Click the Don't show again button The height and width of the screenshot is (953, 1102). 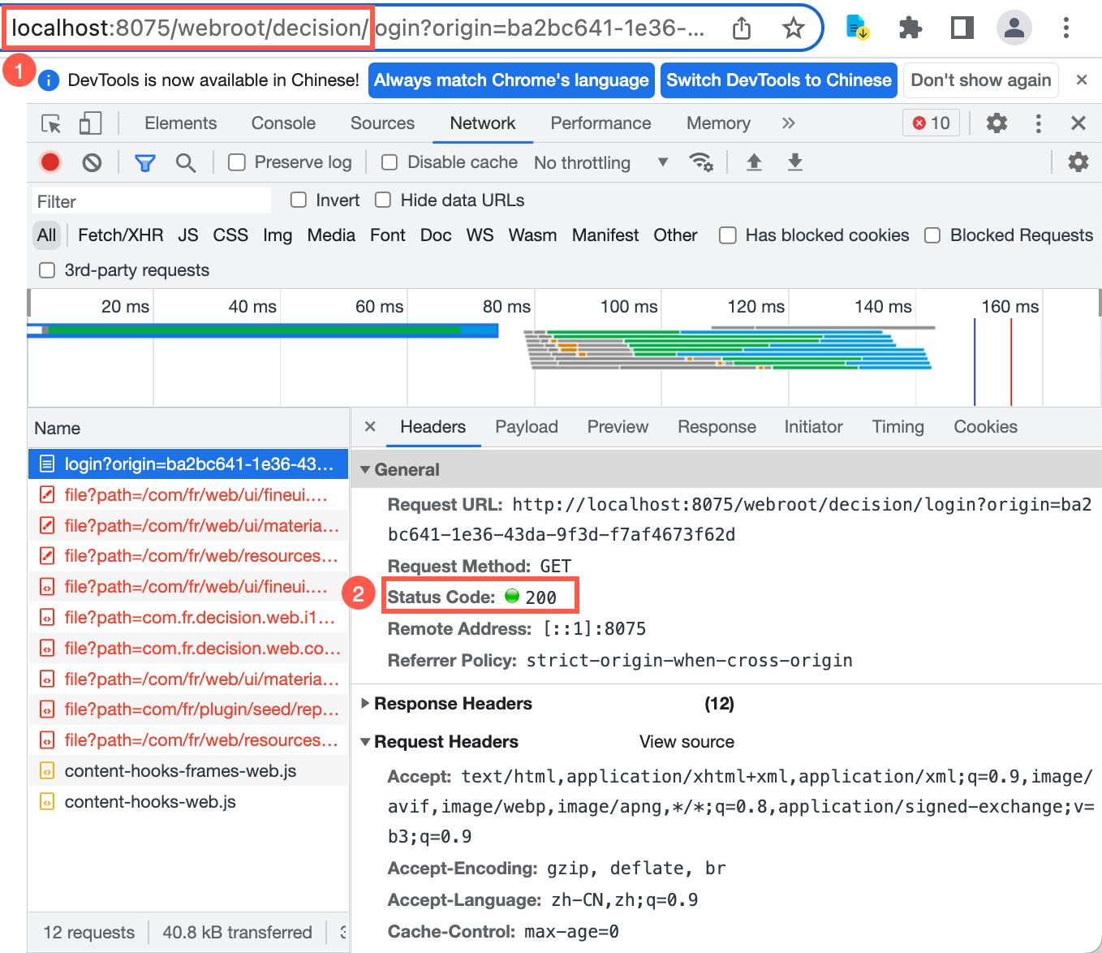(980, 80)
